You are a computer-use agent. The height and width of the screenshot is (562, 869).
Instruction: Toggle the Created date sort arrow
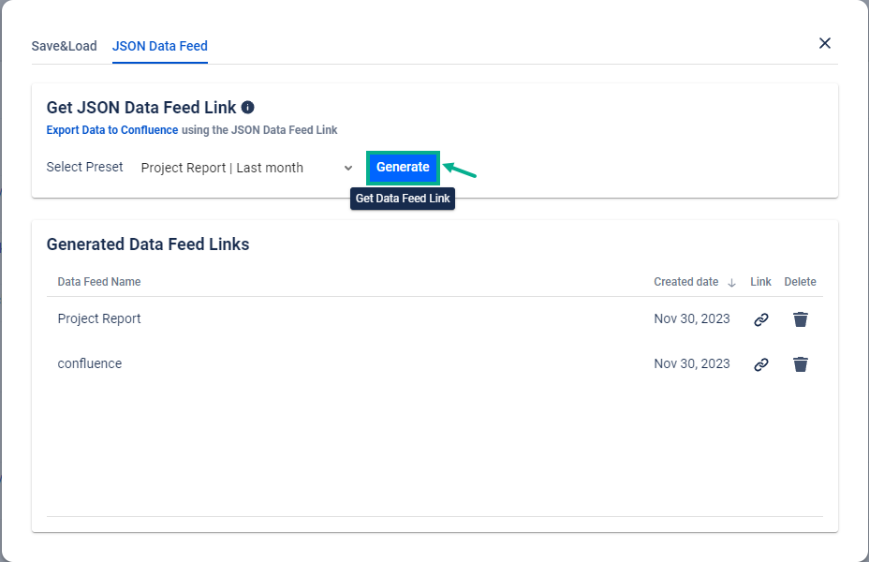(729, 282)
